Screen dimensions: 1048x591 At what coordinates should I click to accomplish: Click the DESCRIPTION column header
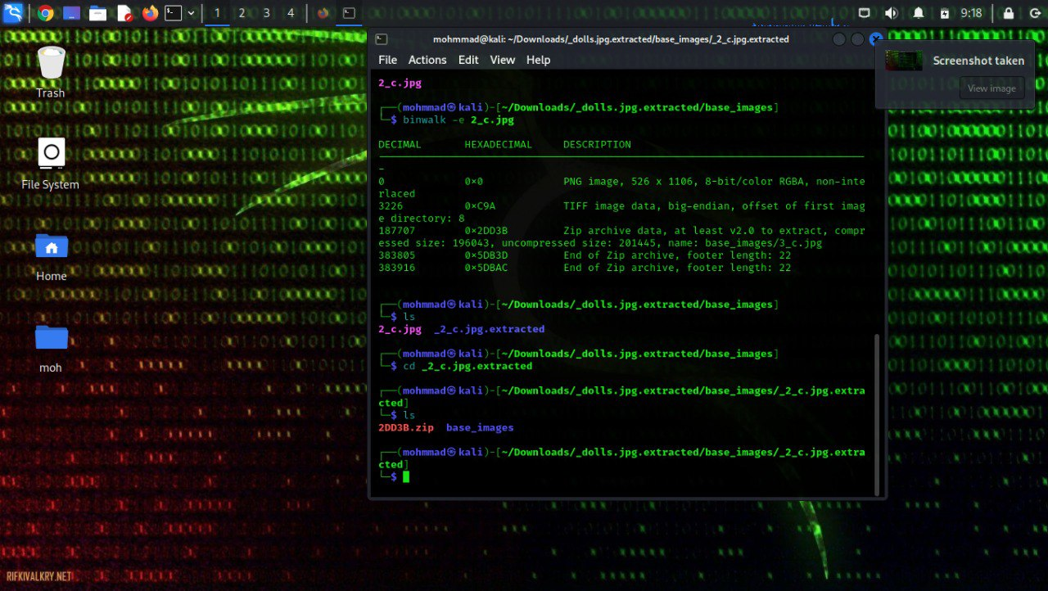pyautogui.click(x=597, y=144)
